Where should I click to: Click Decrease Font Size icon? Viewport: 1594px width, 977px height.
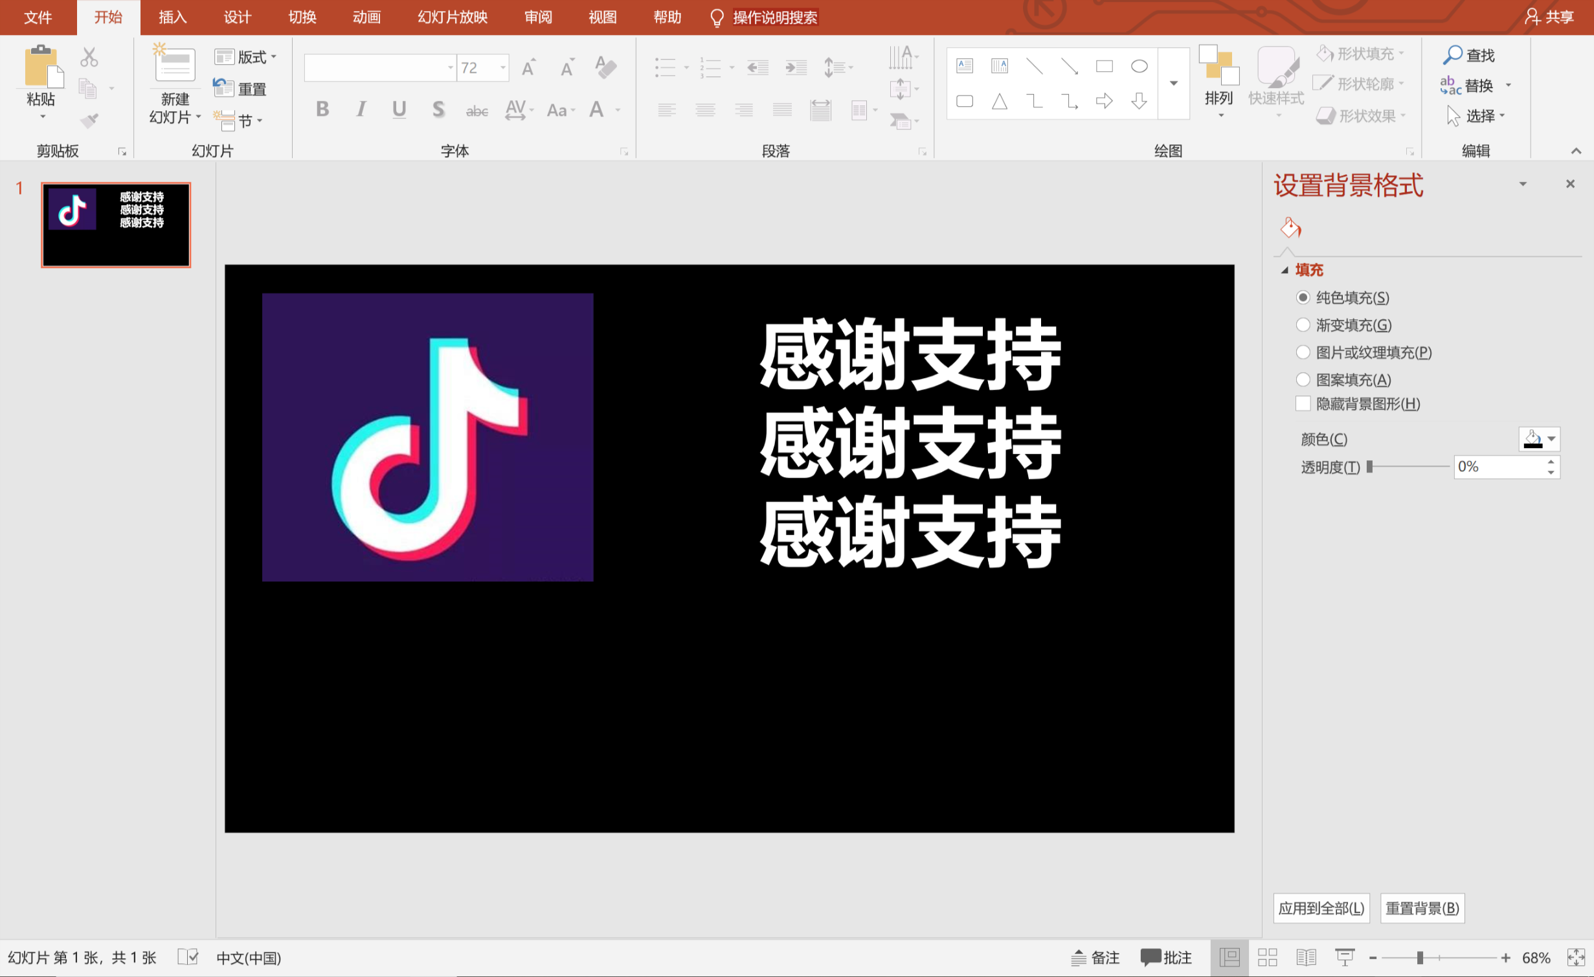[x=567, y=67]
